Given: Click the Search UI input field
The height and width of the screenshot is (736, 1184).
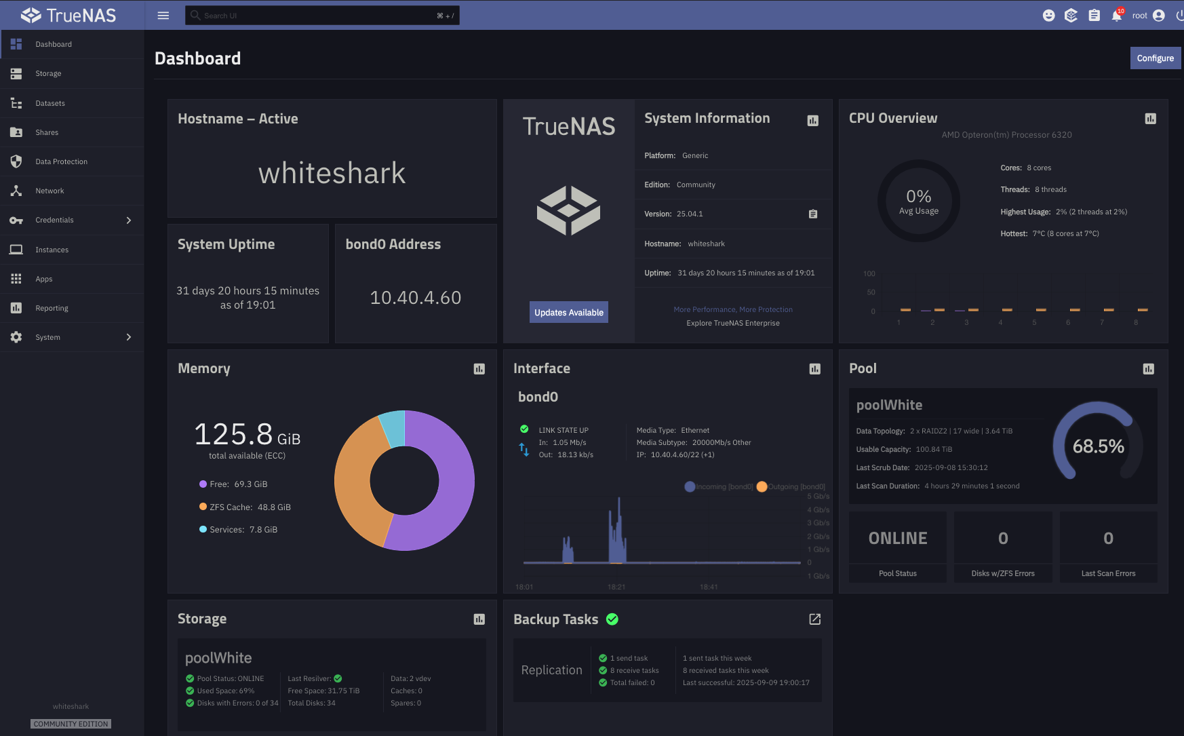Looking at the screenshot, I should [x=322, y=16].
